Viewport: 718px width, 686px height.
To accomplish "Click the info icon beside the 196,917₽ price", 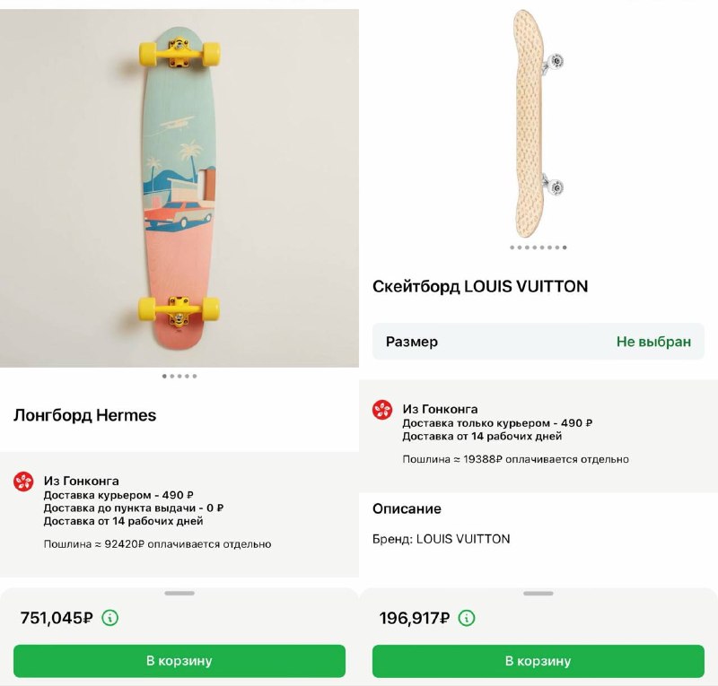I will [x=467, y=618].
